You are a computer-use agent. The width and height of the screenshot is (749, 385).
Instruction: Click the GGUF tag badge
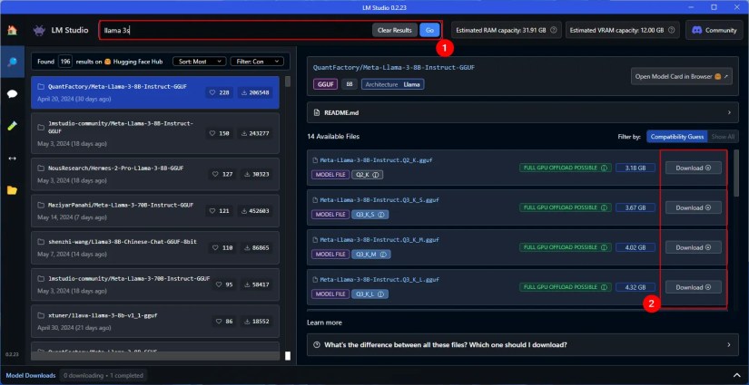(325, 84)
